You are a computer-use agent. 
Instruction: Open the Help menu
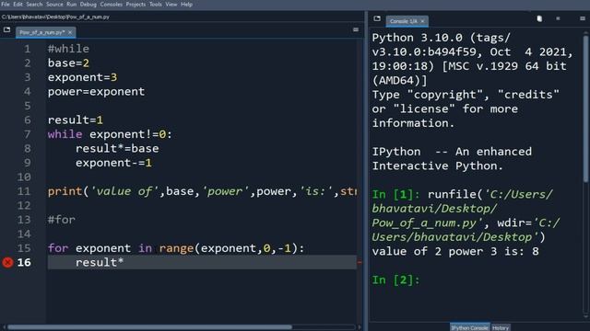pos(186,5)
